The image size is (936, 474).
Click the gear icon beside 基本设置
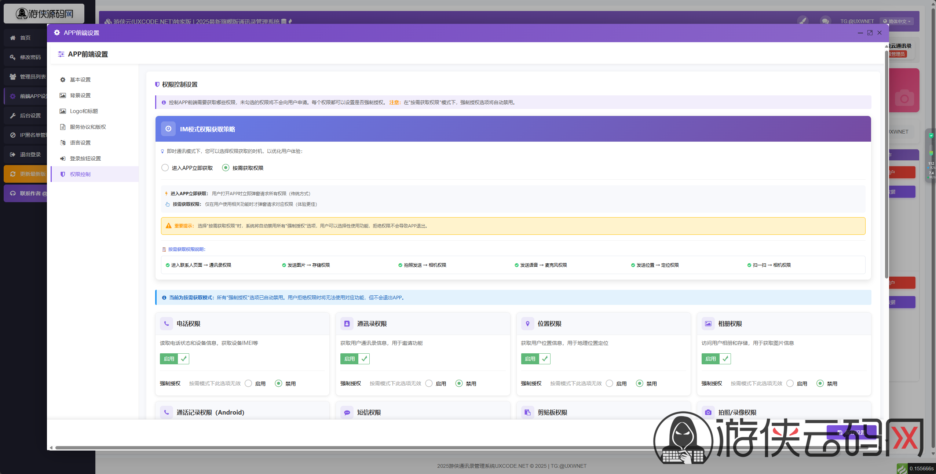(x=63, y=80)
